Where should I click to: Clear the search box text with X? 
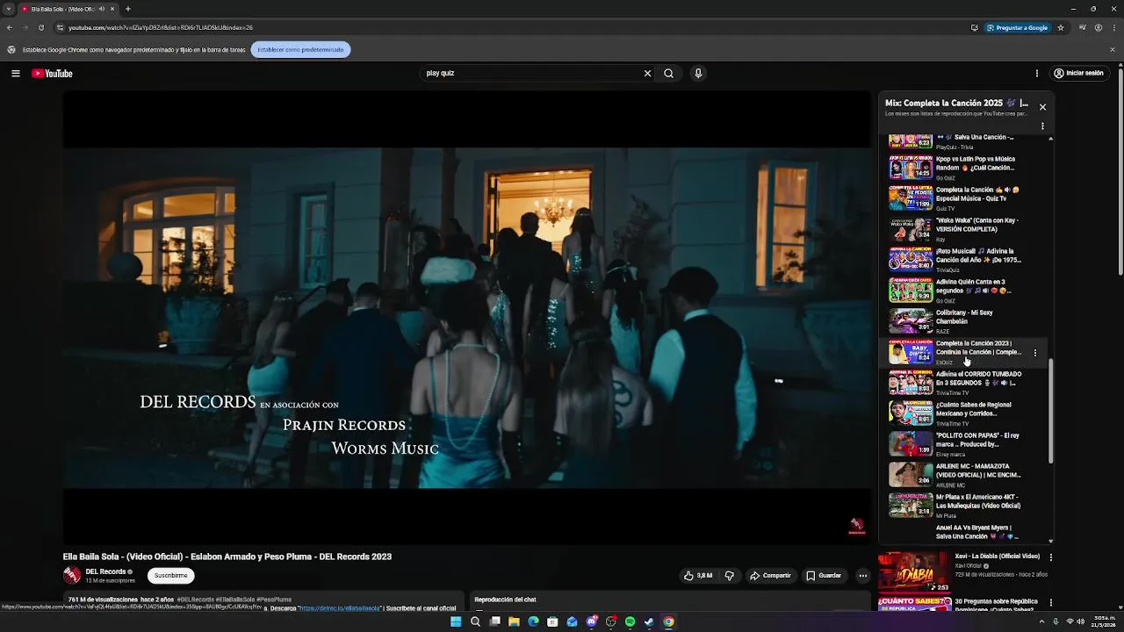(x=648, y=74)
